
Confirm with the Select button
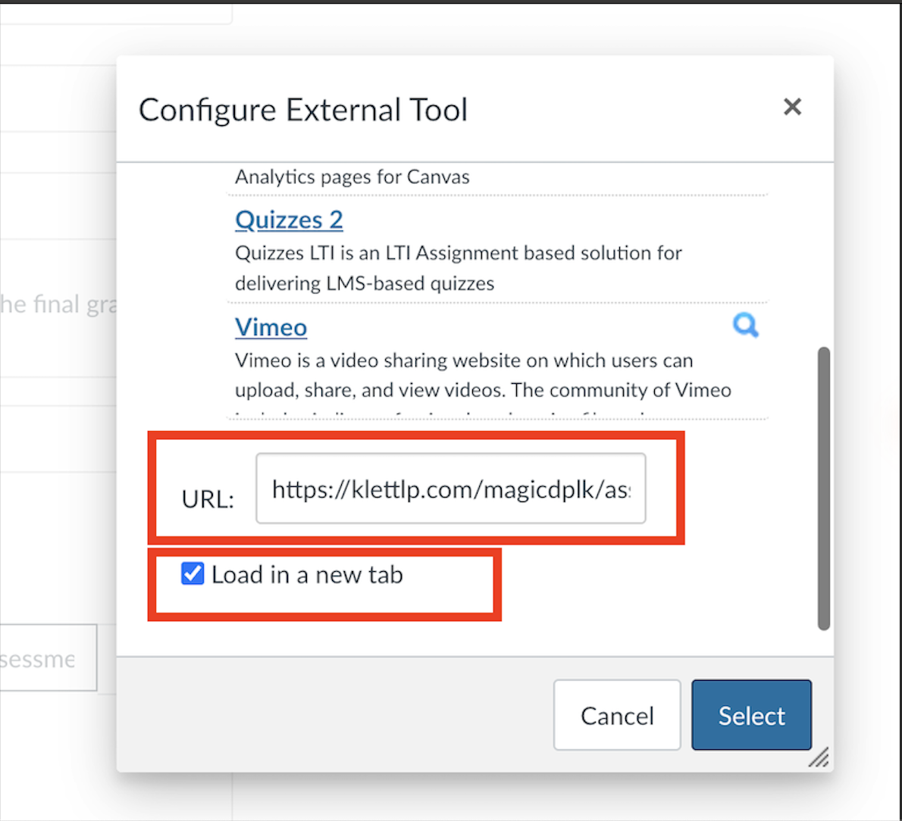coord(751,715)
